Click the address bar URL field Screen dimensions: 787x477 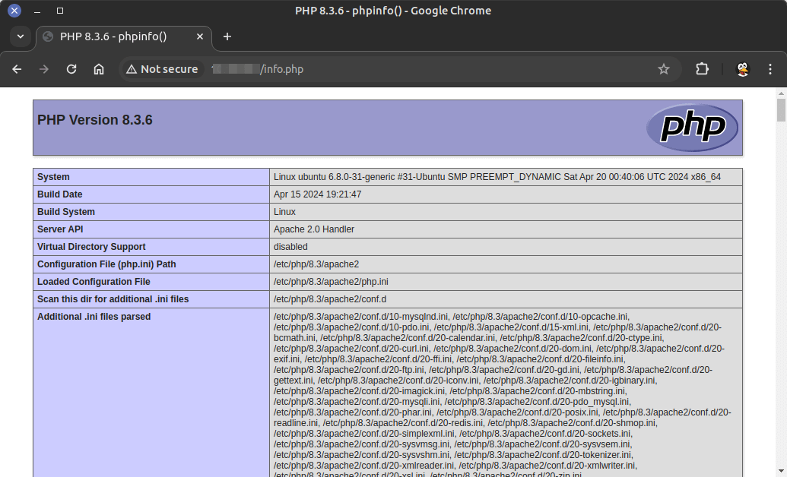click(456, 69)
